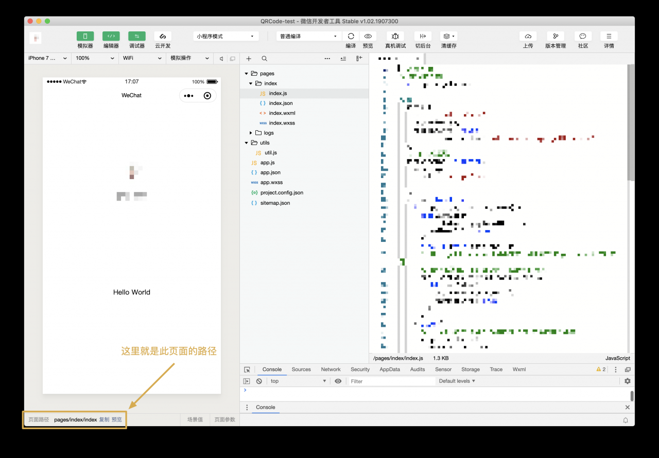The height and width of the screenshot is (458, 659).
Task: Toggle the console sidebar icon
Action: click(247, 381)
